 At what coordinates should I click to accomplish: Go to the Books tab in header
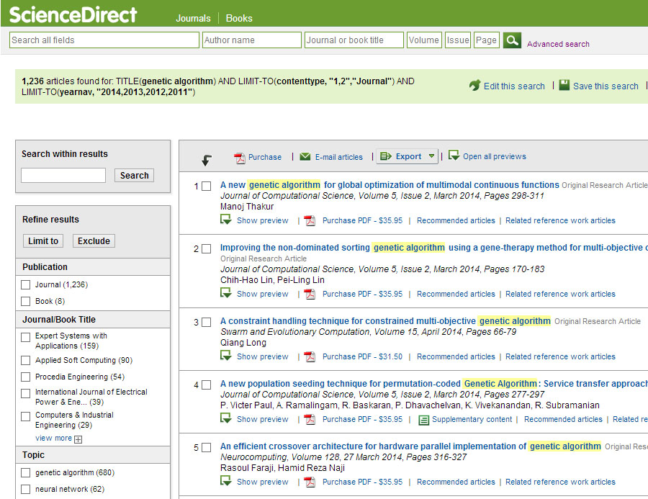[x=239, y=18]
